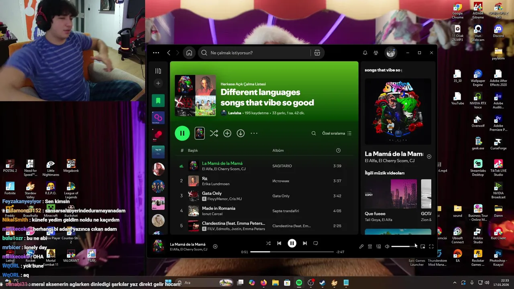The image size is (514, 289).
Task: Add the playlist to Your Library
Action: pyautogui.click(x=227, y=133)
